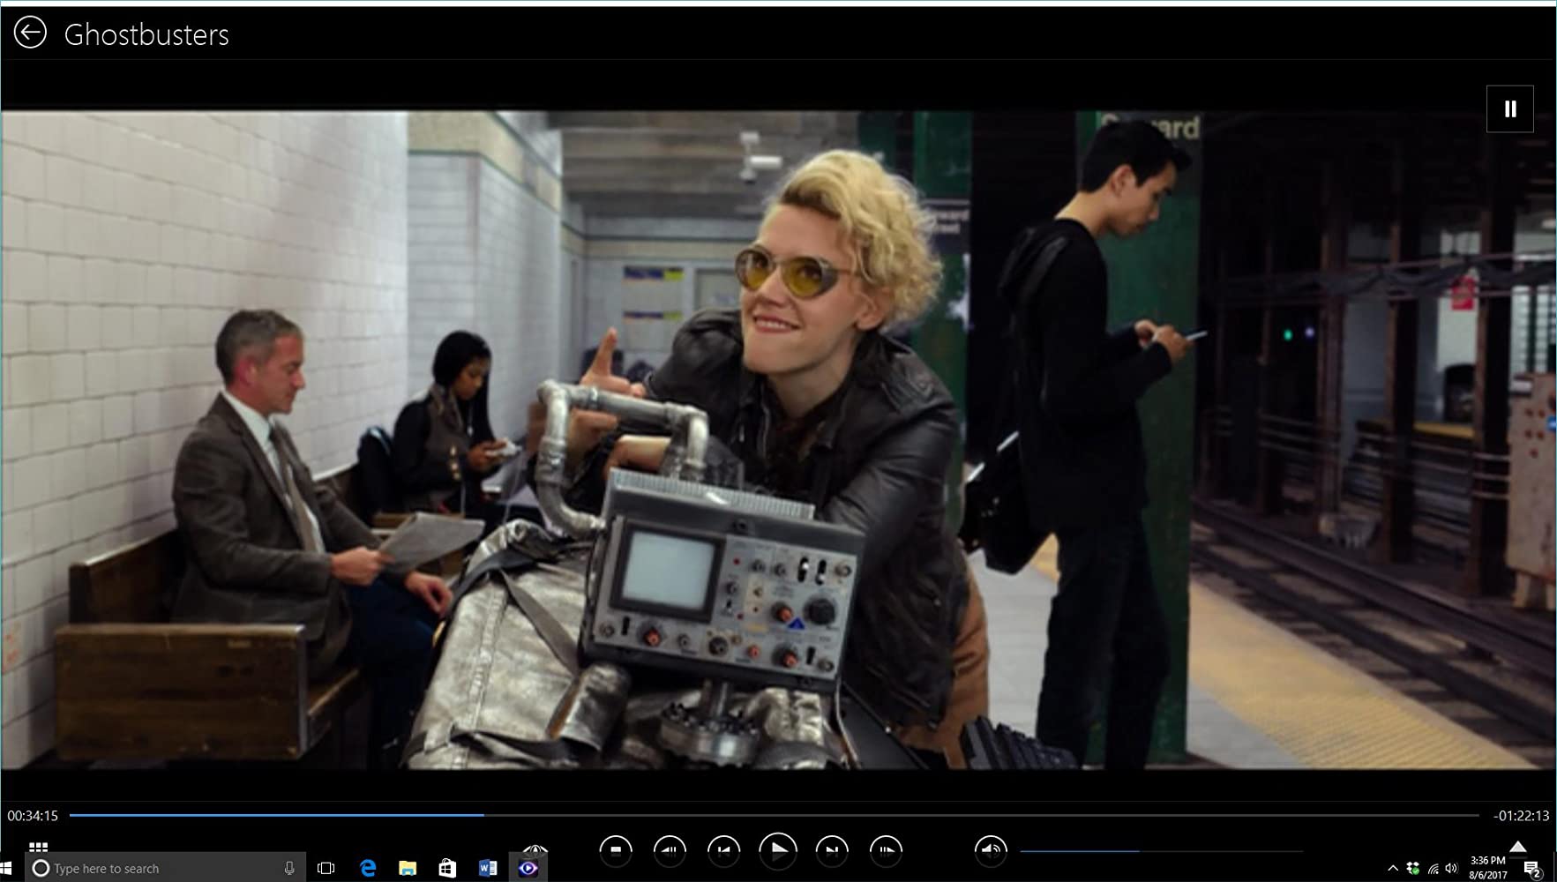This screenshot has width=1557, height=882.
Task: Skip to the next track
Action: 831,850
